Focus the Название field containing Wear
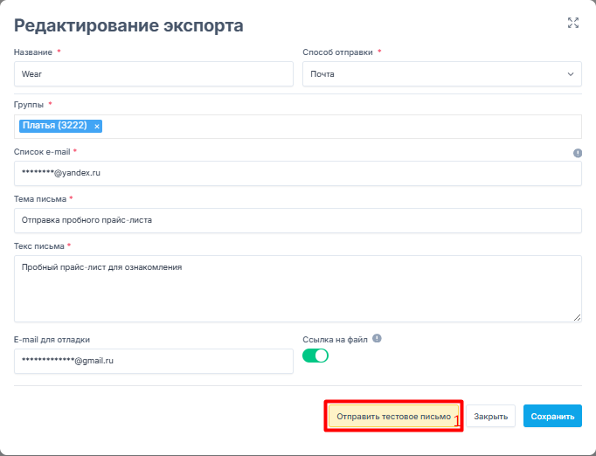The width and height of the screenshot is (596, 456). tap(153, 74)
